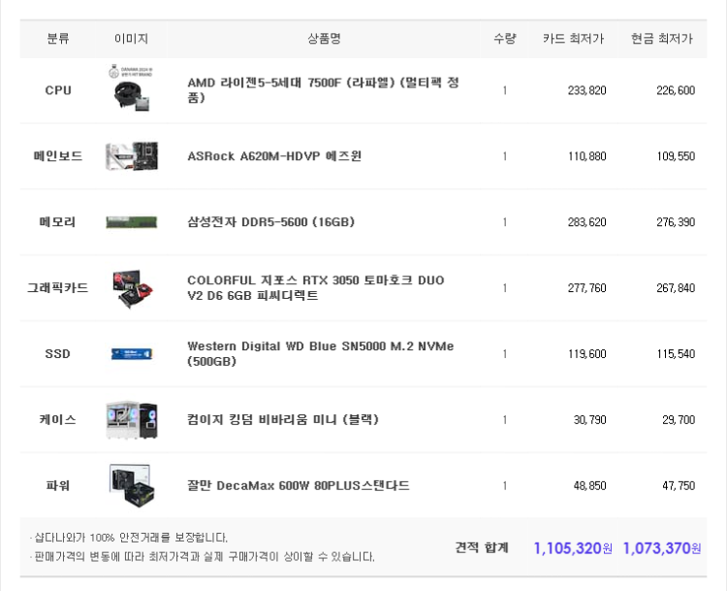This screenshot has height=591, width=727.
Task: Click the AMD Ryzen 7500F CPU thumbnail
Action: pos(131,90)
